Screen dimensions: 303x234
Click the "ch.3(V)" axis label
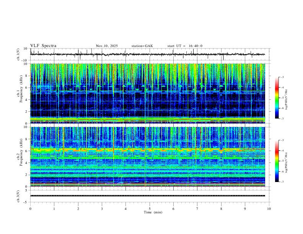18,197
